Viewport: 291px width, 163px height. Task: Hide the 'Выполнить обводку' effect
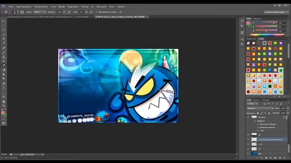258,124
